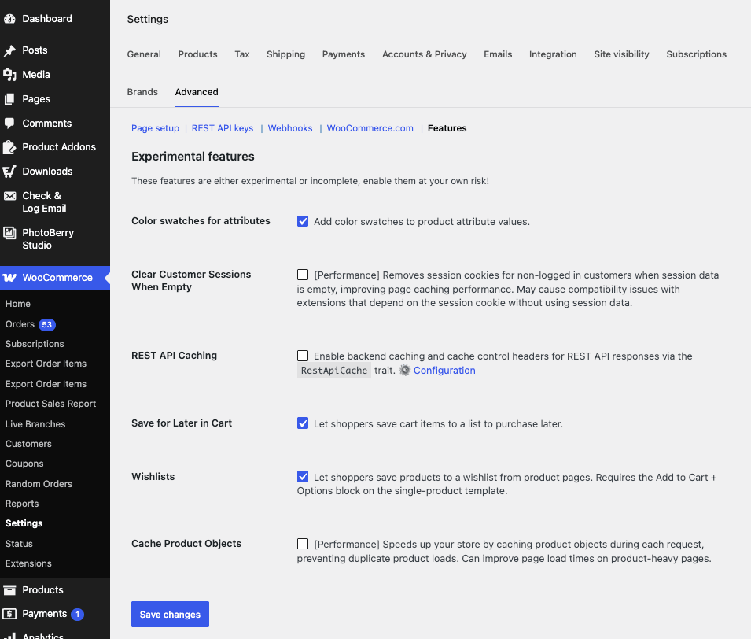Click the Downloads cart icon
The image size is (751, 639).
point(9,172)
